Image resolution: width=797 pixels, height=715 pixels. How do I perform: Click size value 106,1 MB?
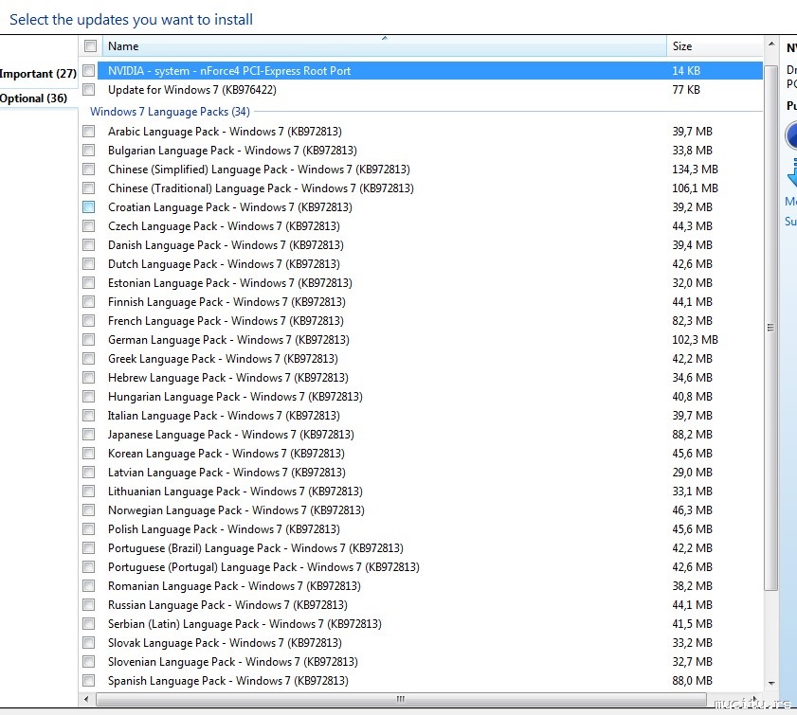pyautogui.click(x=695, y=188)
